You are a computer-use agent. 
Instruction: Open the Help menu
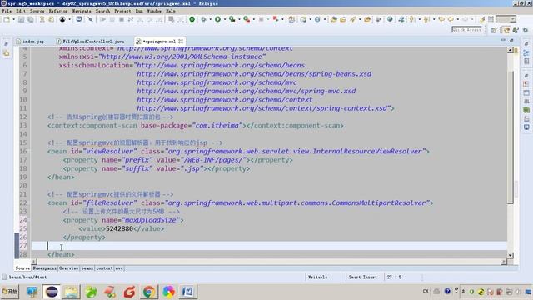(x=171, y=11)
